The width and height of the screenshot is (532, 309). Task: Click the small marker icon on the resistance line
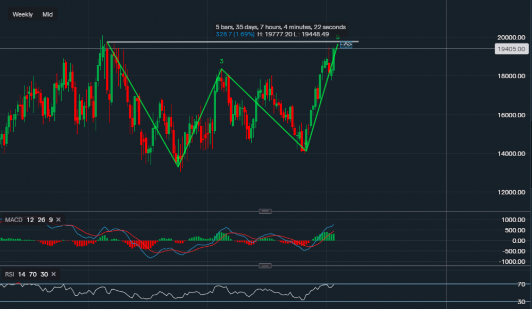pos(346,45)
